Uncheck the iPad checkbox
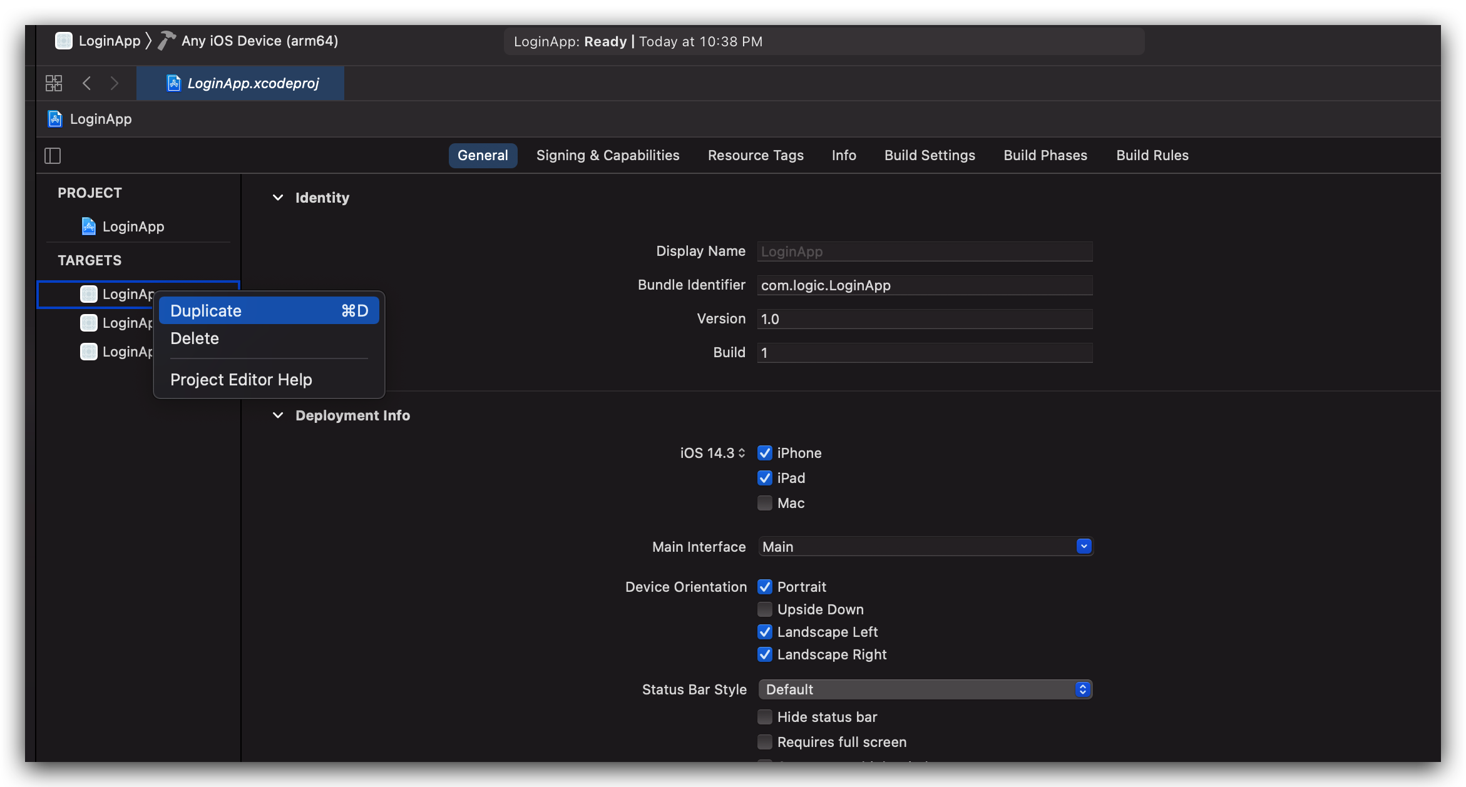The height and width of the screenshot is (787, 1466). (x=765, y=478)
